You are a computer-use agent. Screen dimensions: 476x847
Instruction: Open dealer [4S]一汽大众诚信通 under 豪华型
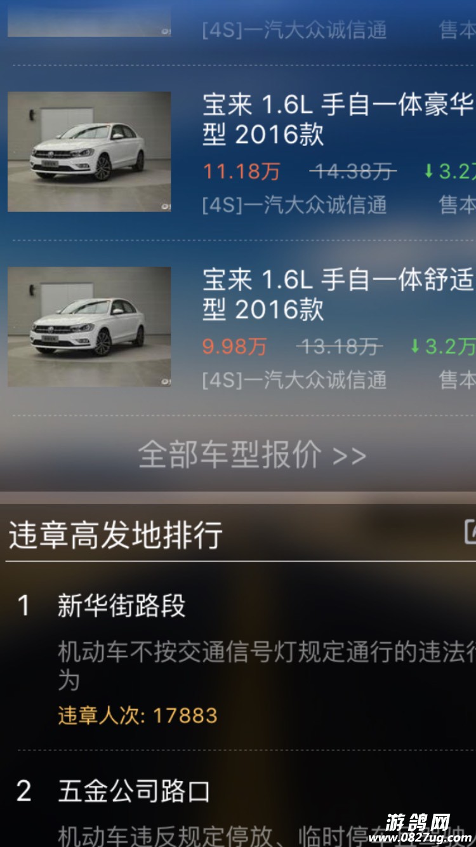click(294, 204)
